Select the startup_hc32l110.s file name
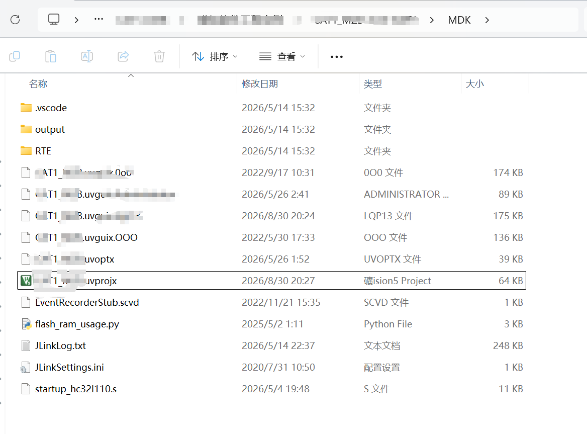This screenshot has width=587, height=434. click(x=76, y=389)
